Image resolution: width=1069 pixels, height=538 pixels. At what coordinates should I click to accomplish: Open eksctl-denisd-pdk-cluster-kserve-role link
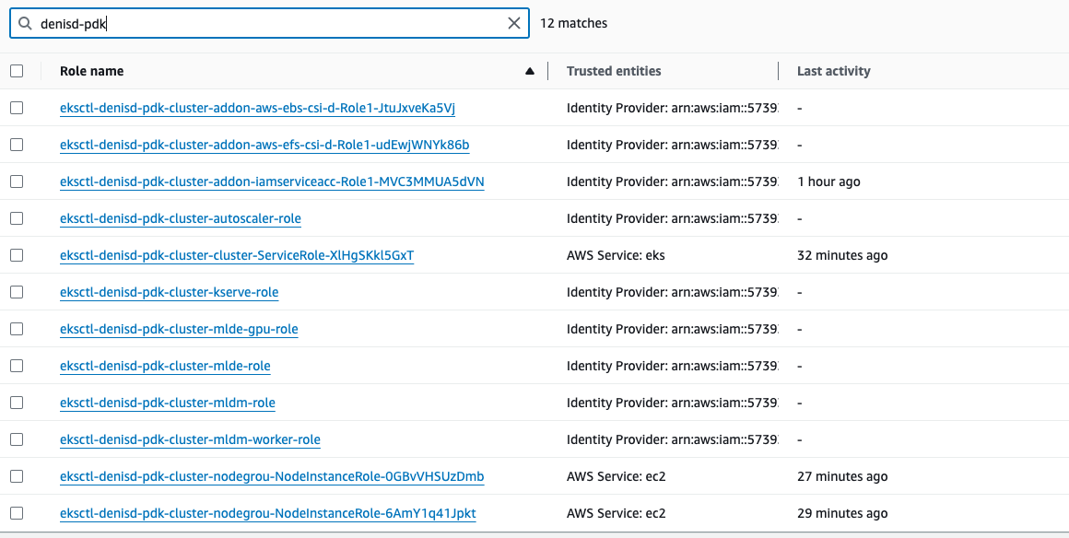click(x=169, y=292)
